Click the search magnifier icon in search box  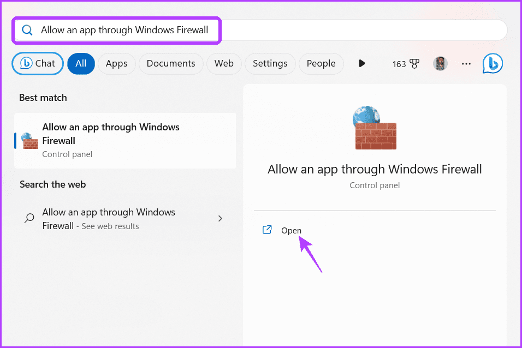[27, 31]
